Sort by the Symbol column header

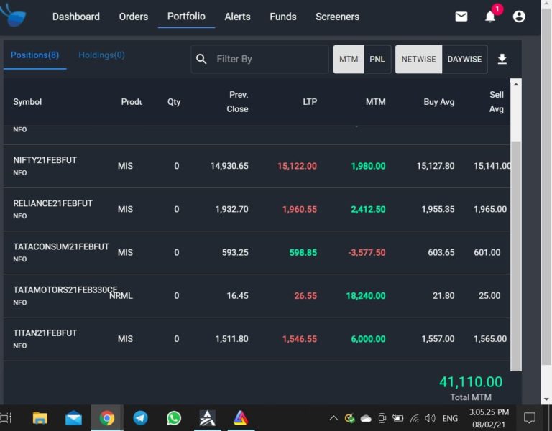(27, 102)
